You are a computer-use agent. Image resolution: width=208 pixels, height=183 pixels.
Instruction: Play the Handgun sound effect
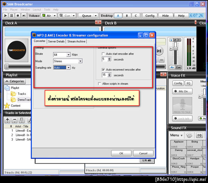(x=194, y=161)
